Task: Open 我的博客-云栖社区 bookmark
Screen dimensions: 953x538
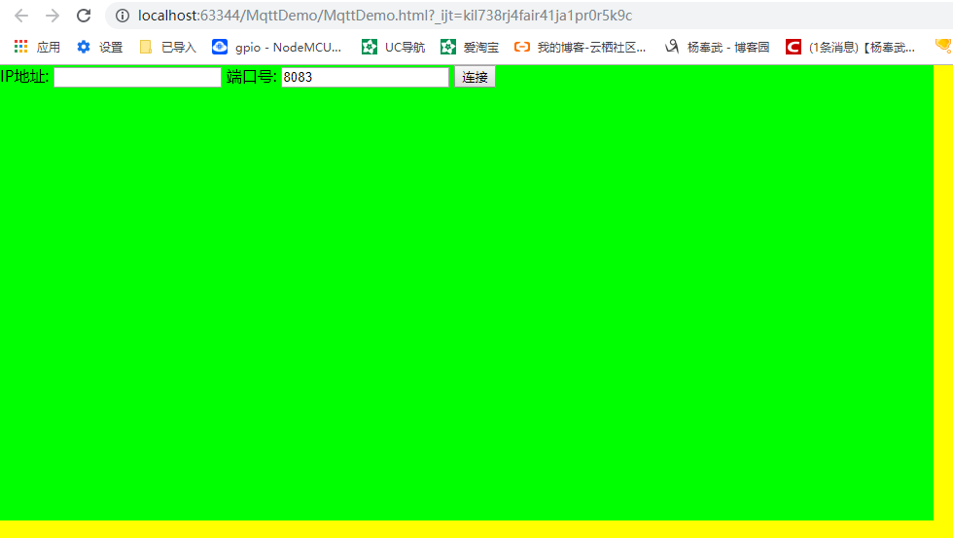Action: click(x=580, y=47)
